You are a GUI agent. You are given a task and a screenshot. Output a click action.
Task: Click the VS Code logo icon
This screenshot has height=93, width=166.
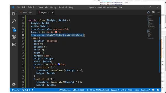(13, 7)
